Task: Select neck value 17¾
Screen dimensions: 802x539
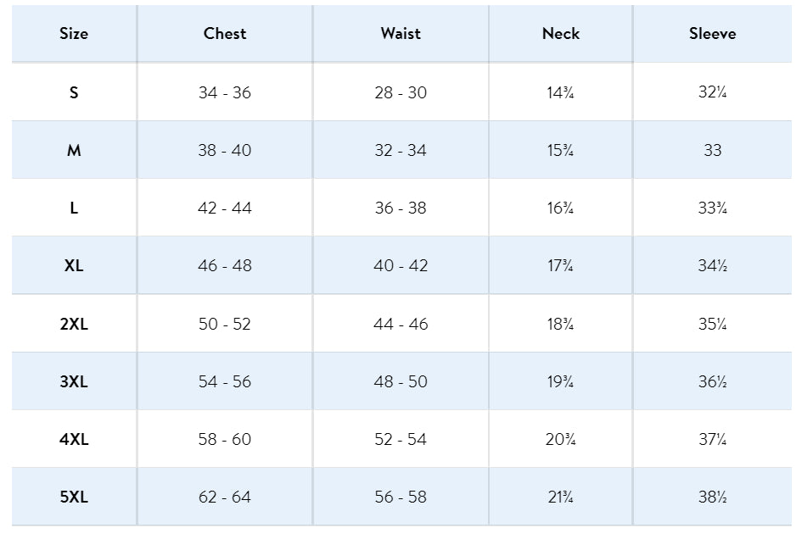Action: coord(561,265)
